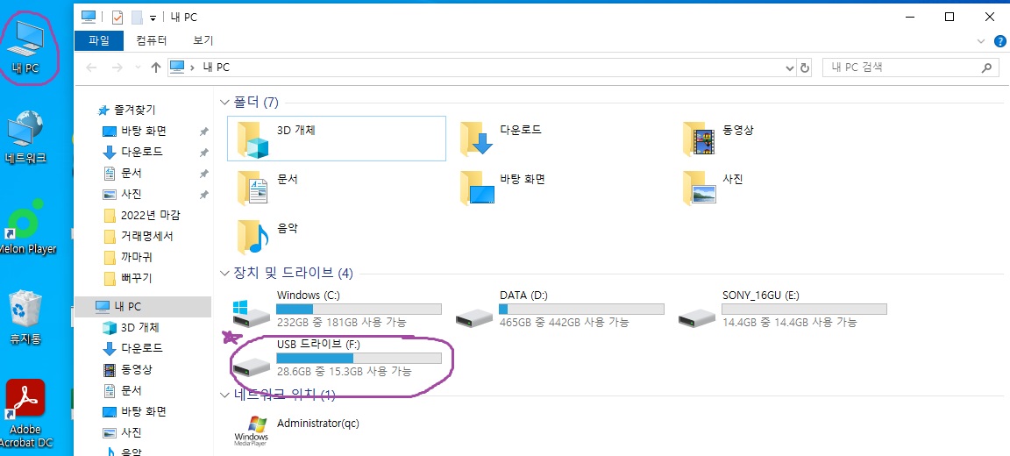Collapse the 폴더 (7) section

click(224, 102)
